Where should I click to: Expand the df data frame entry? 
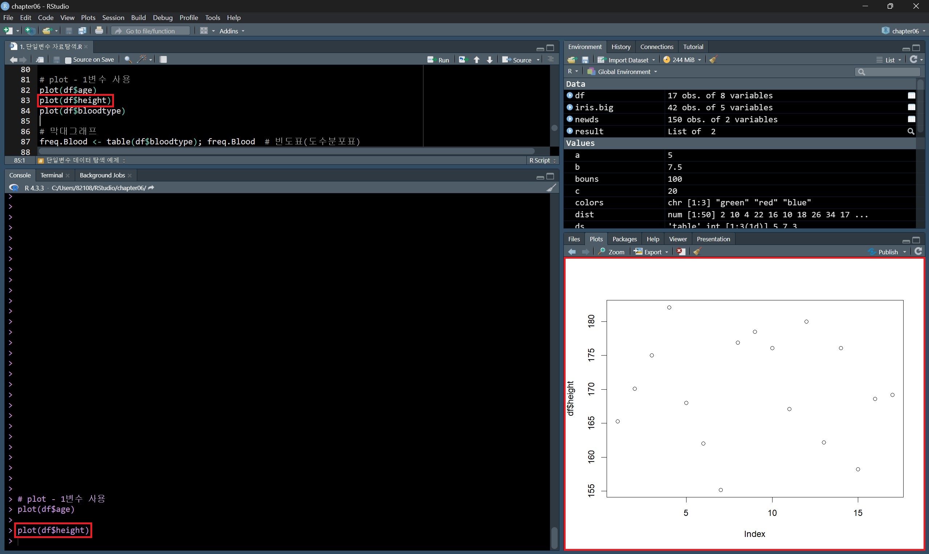pyautogui.click(x=570, y=95)
